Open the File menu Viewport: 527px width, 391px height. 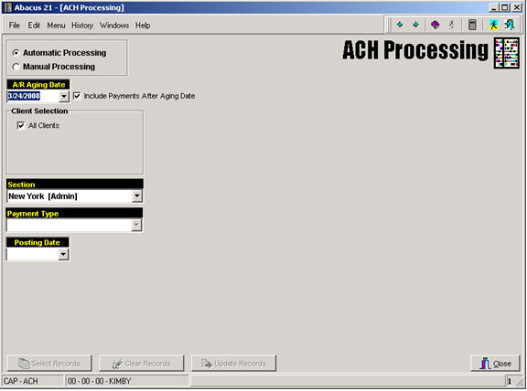pyautogui.click(x=15, y=26)
